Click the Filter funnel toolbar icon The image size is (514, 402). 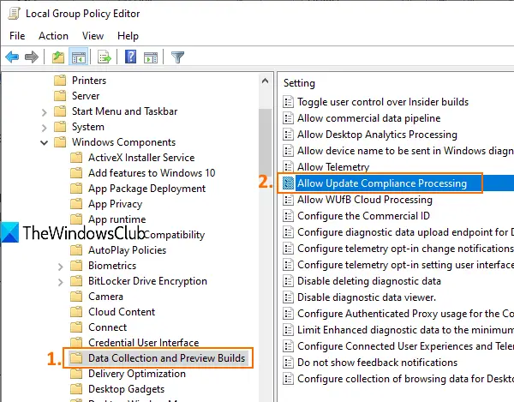177,57
